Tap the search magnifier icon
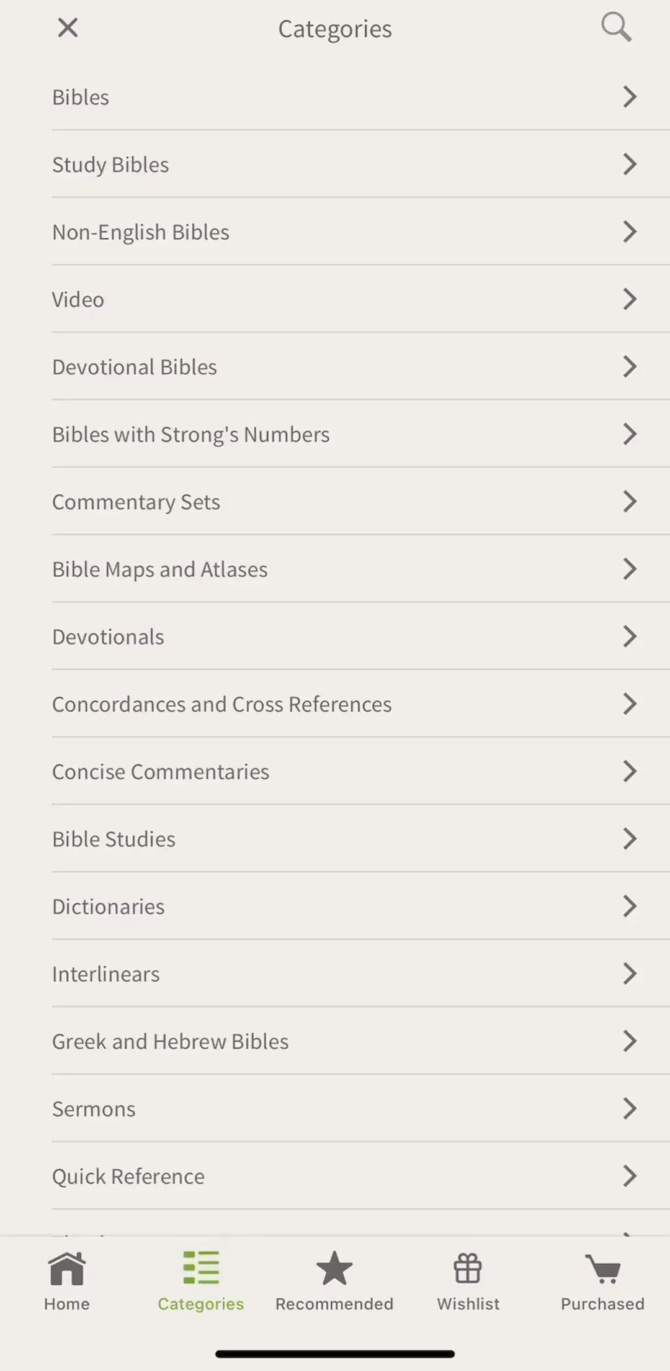670x1371 pixels. click(616, 27)
